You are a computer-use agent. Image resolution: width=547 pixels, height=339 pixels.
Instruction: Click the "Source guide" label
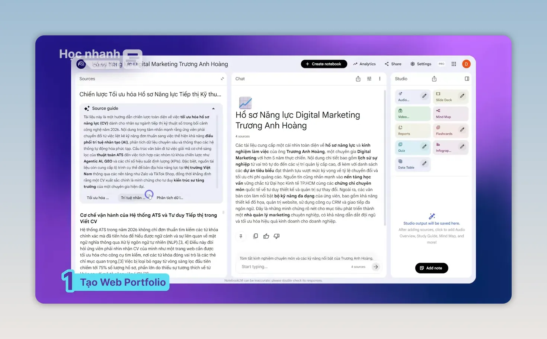pos(105,108)
